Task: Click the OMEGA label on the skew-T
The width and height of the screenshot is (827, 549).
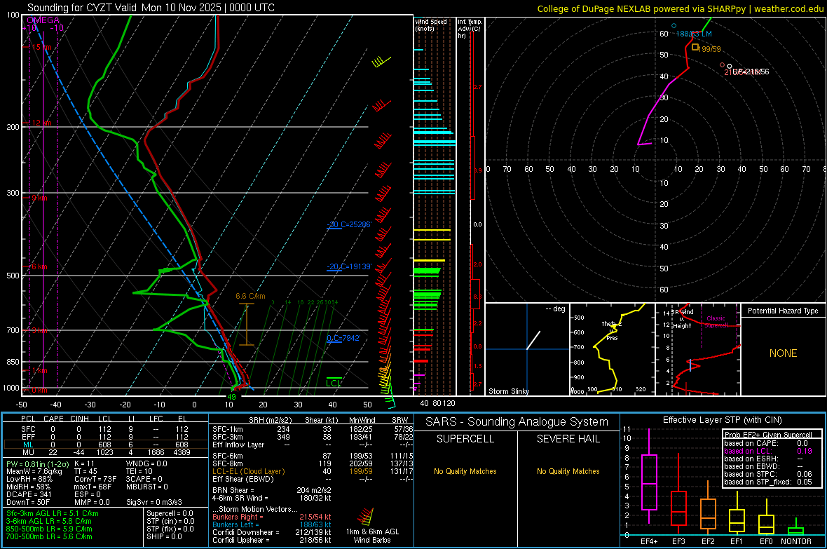Action: [43, 20]
